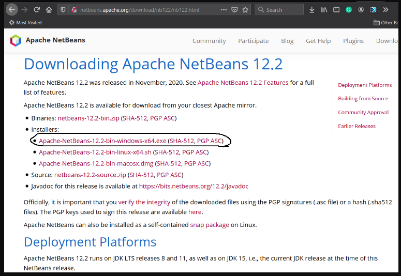The image size is (401, 276).
Task: Open the verify the integrity link
Action: (144, 202)
